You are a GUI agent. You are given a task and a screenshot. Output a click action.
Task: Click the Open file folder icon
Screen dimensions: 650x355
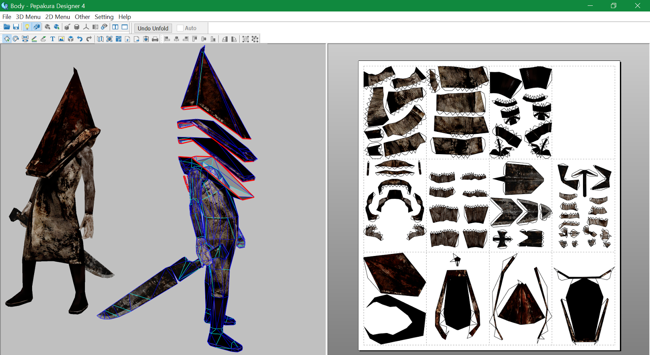pos(7,27)
